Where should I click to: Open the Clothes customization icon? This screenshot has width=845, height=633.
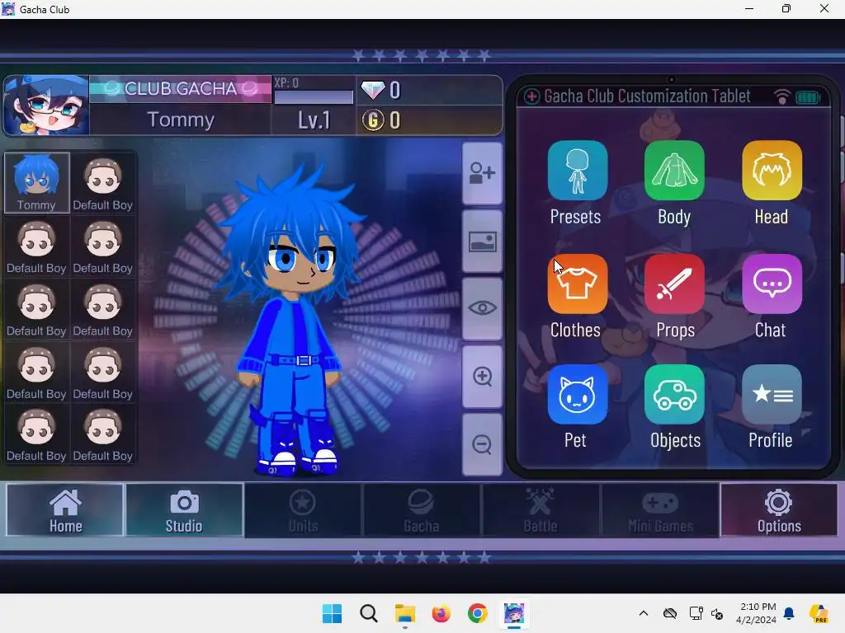click(x=577, y=284)
